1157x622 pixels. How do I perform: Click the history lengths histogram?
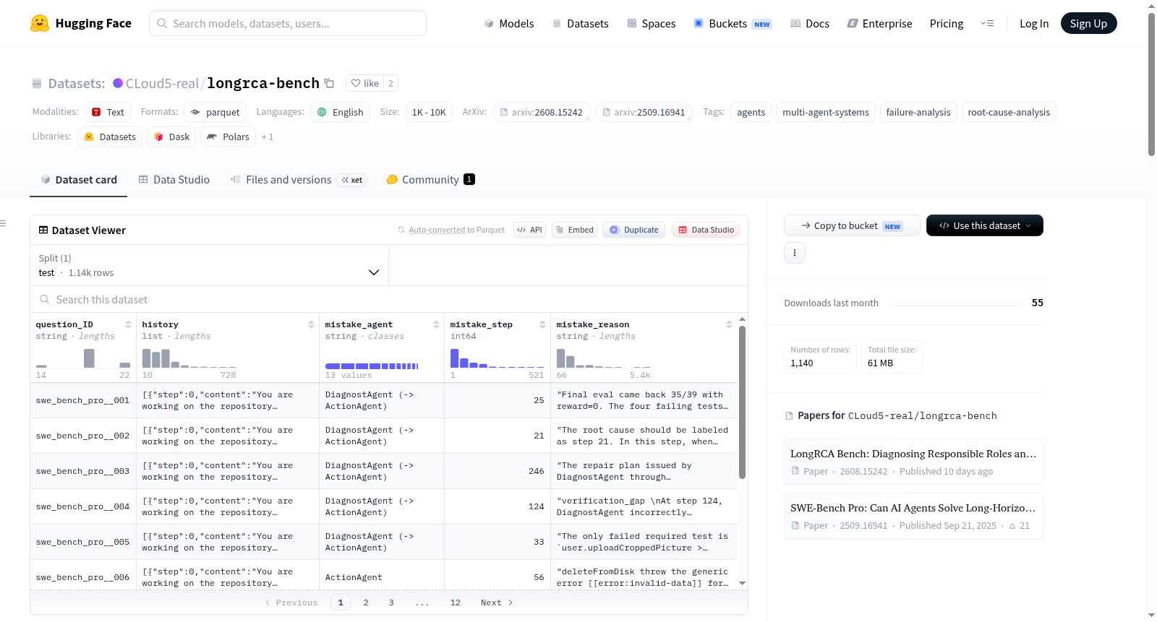pyautogui.click(x=189, y=358)
